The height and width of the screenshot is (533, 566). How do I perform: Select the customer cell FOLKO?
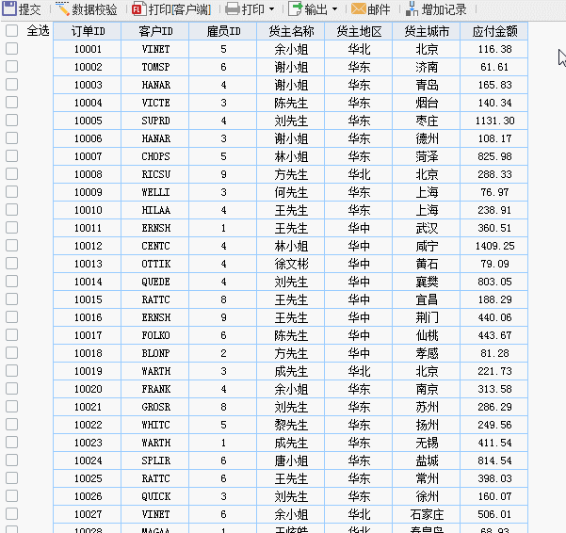pos(155,335)
